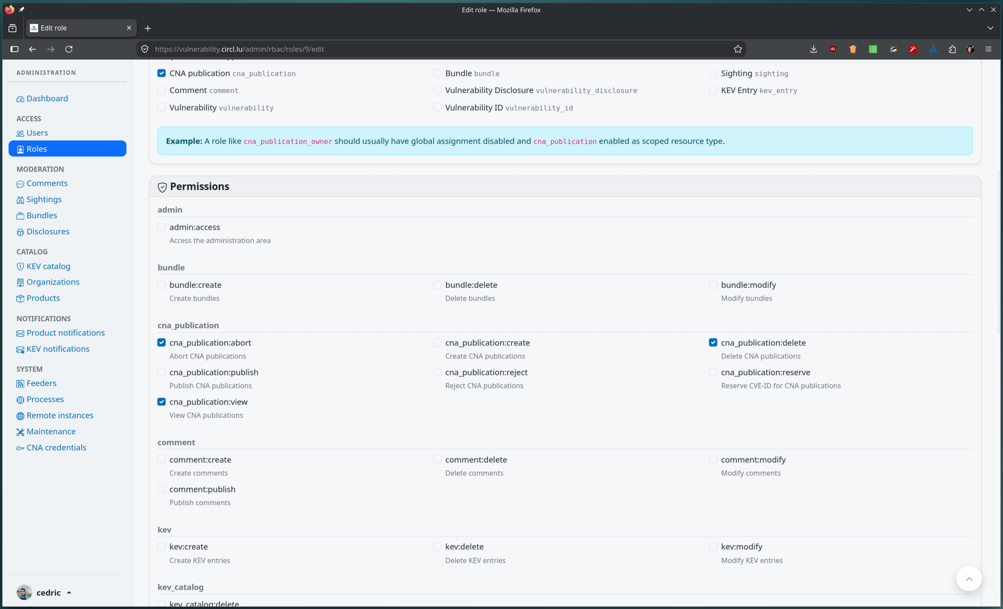Click the cedric profile avatar
The height and width of the screenshot is (609, 1003).
24,592
